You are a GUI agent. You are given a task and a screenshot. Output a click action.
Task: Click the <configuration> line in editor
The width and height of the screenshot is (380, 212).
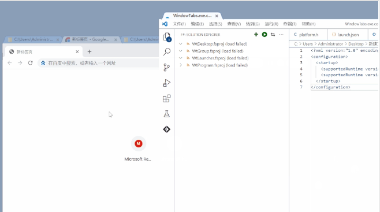tap(329, 57)
